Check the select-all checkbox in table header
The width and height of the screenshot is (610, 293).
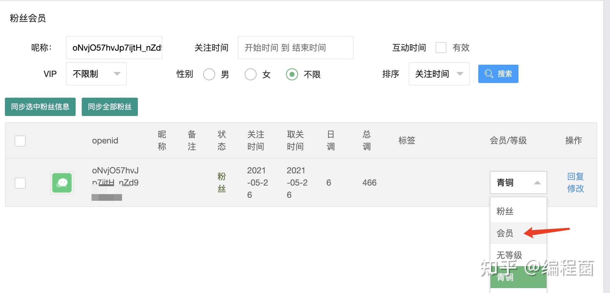[20, 141]
